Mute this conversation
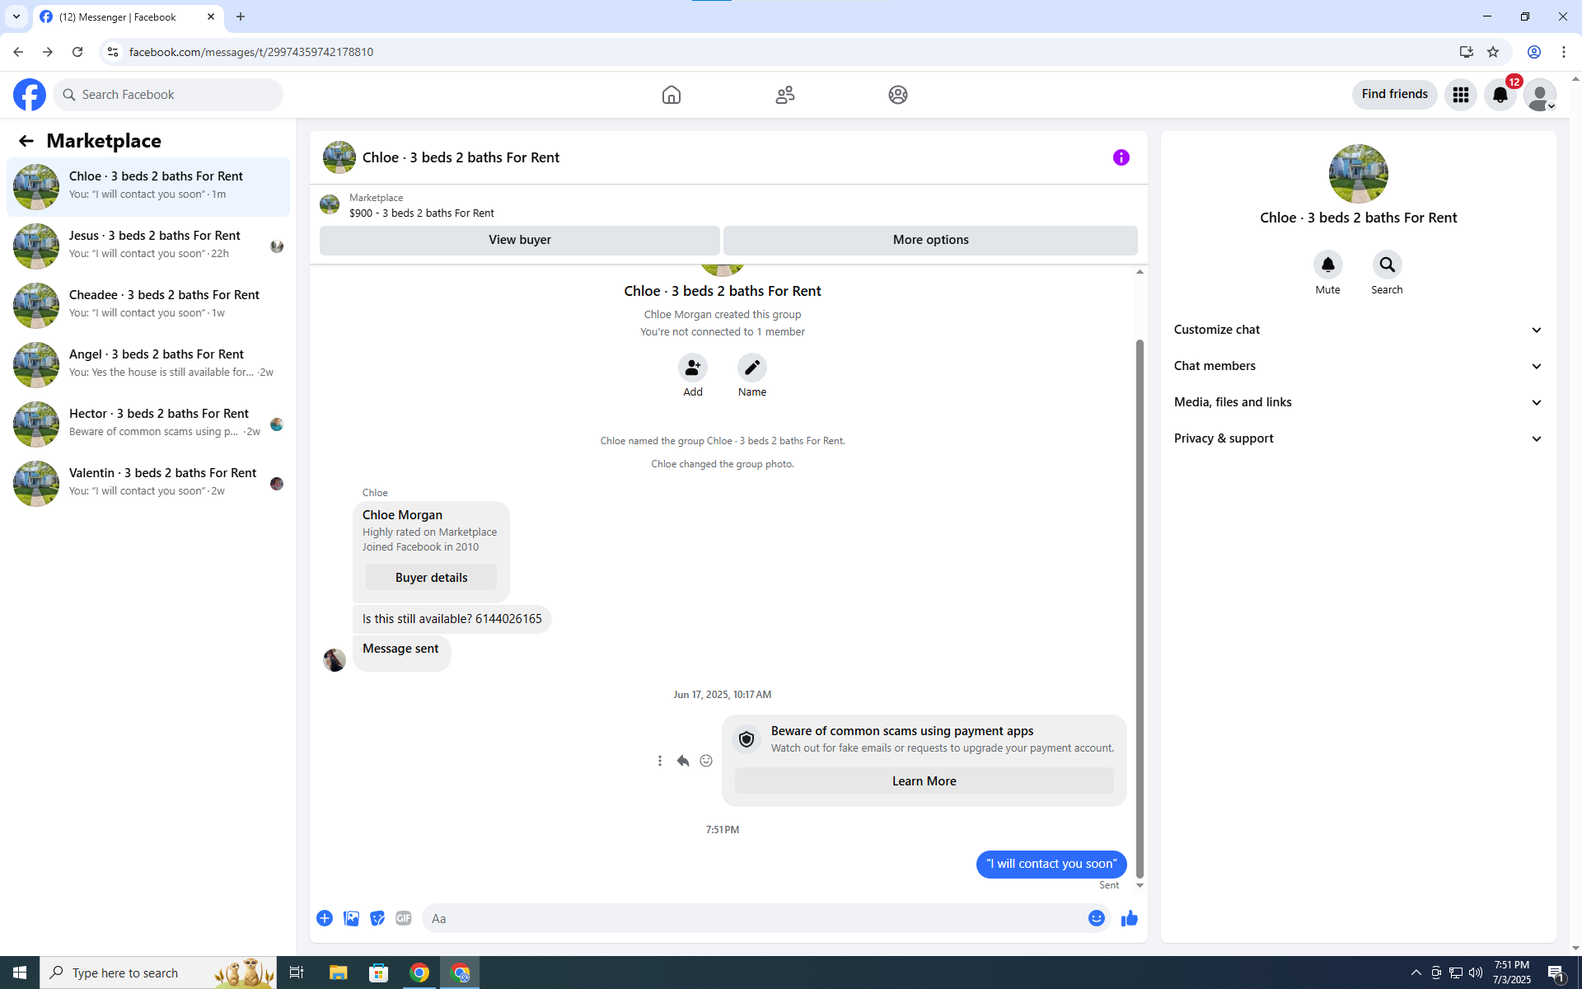Image resolution: width=1582 pixels, height=989 pixels. tap(1327, 265)
